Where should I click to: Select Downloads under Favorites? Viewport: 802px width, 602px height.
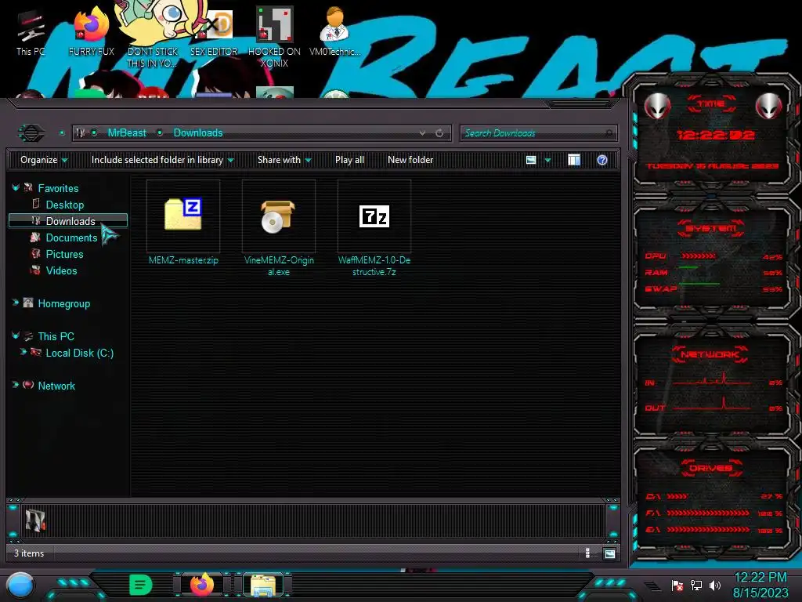coord(68,220)
